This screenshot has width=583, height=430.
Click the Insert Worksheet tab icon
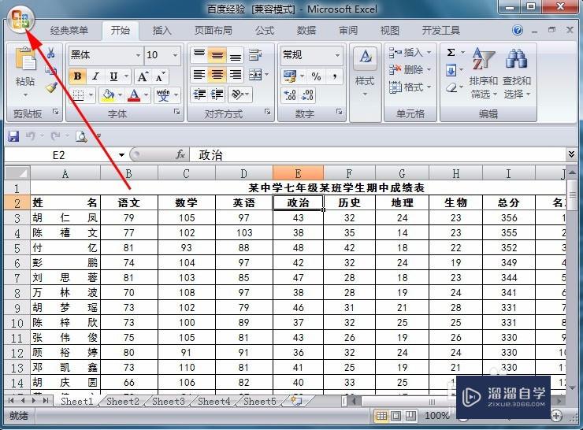click(296, 401)
